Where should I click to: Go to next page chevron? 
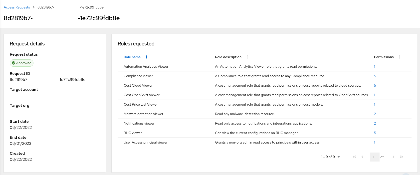coord(393,157)
